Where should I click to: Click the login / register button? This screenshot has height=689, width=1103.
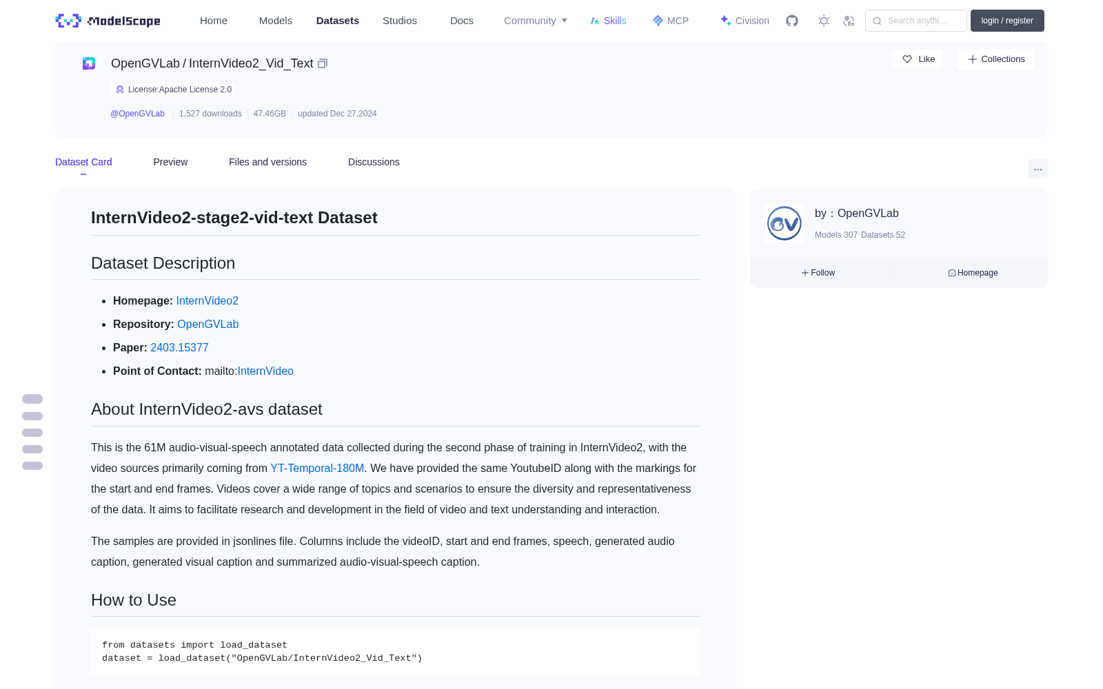coord(1007,21)
